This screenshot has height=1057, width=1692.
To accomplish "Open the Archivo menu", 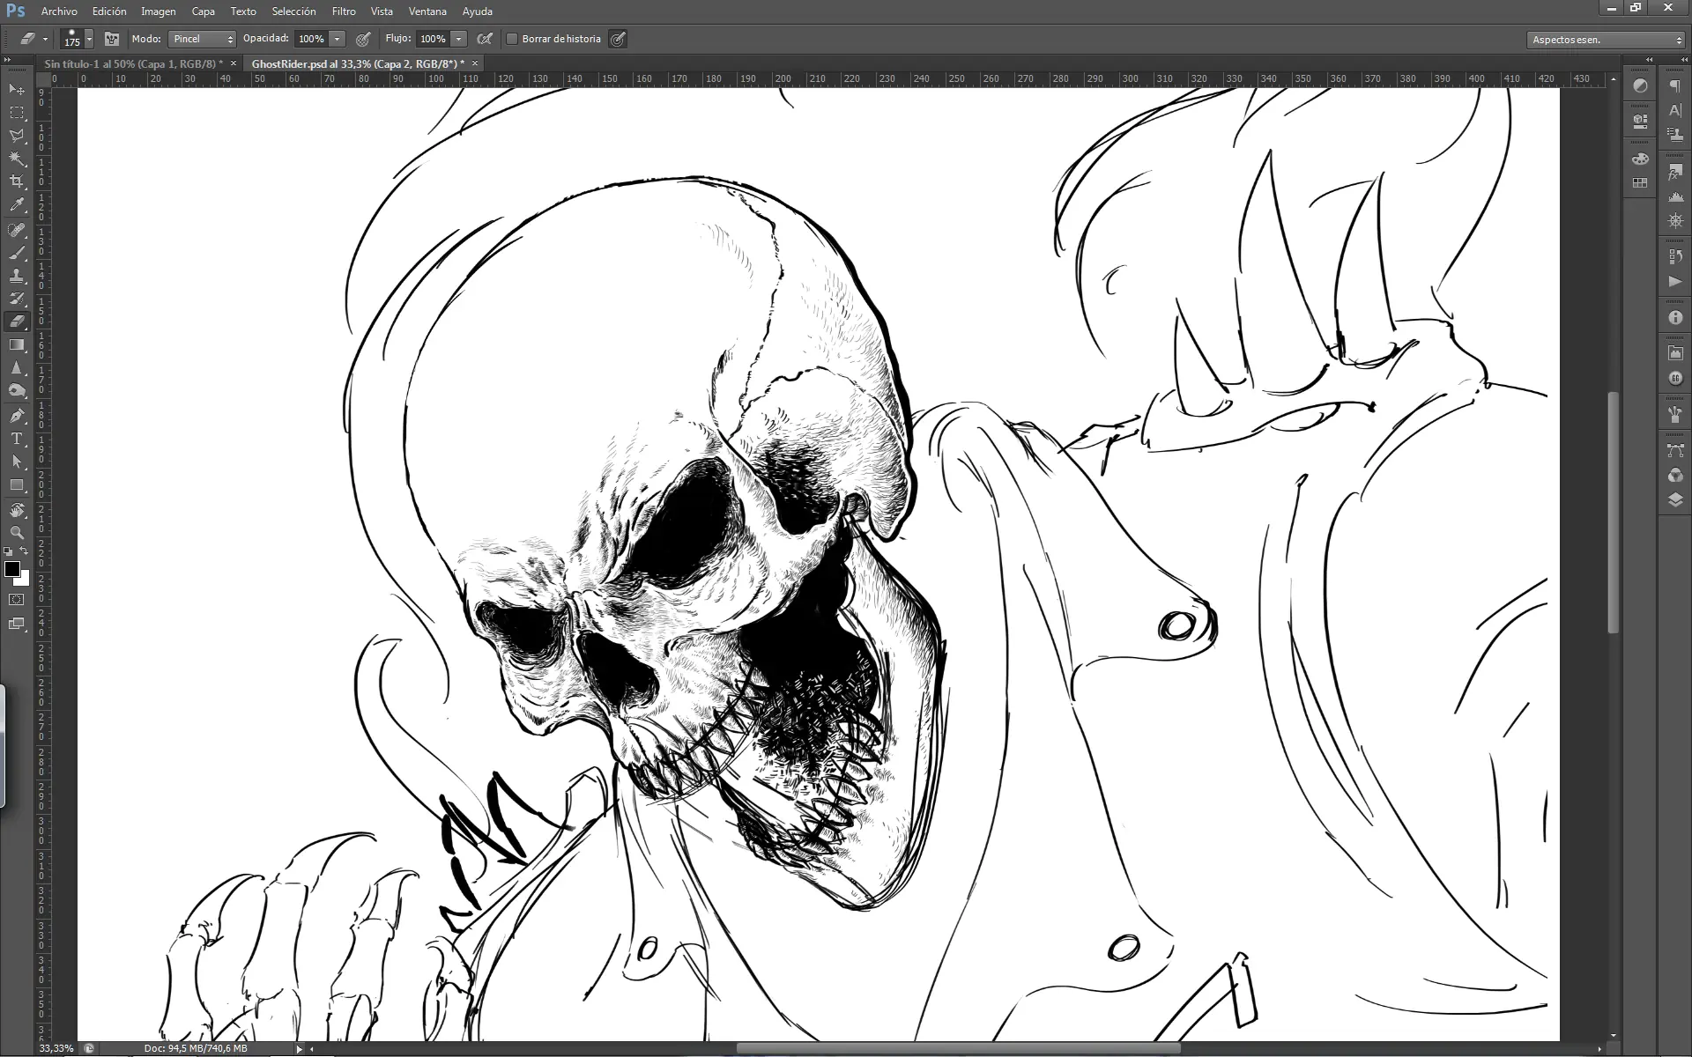I will 59,11.
